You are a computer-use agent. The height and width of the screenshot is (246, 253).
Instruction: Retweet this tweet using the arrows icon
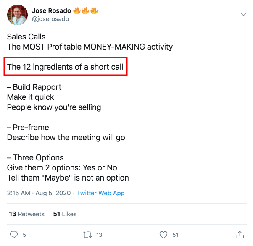(x=87, y=235)
